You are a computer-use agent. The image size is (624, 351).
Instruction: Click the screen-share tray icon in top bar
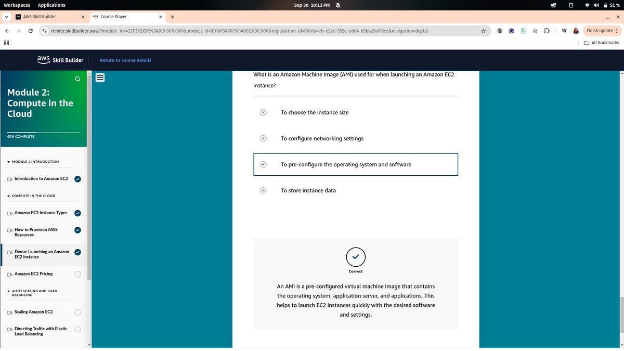pyautogui.click(x=554, y=5)
